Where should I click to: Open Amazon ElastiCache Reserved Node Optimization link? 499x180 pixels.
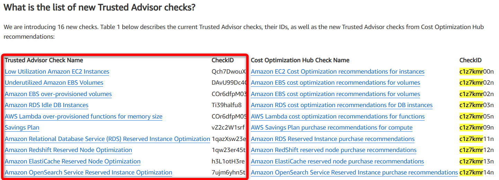73,161
